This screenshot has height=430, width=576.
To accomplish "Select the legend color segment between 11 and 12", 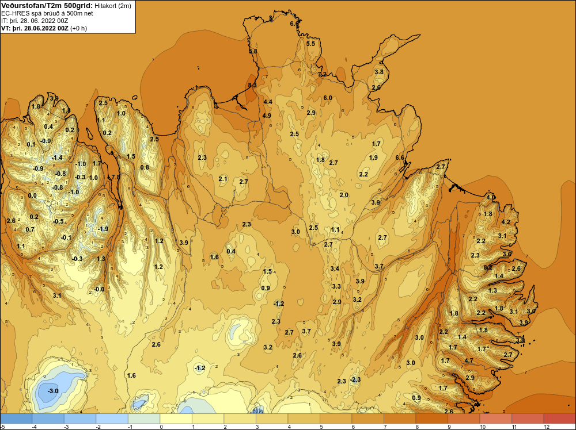I will (x=528, y=419).
